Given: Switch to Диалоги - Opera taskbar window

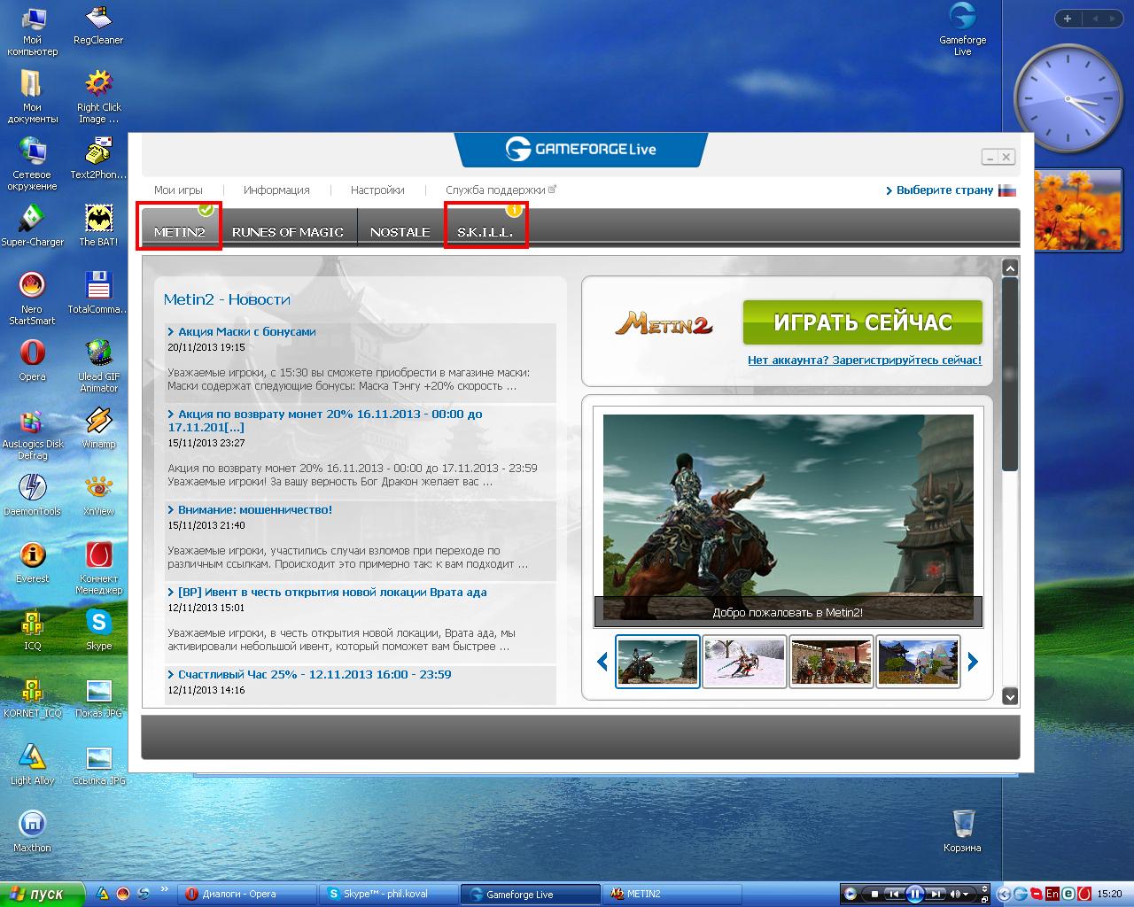Looking at the screenshot, I should [x=247, y=894].
